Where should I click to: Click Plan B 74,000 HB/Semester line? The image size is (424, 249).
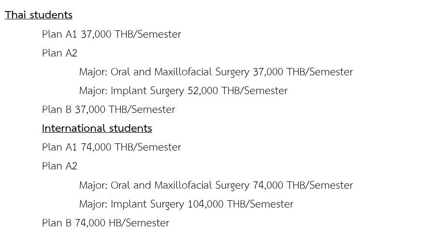[x=105, y=223]
